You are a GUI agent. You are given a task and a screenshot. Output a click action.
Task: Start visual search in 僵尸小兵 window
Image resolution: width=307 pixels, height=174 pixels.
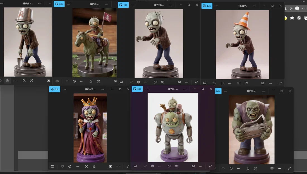click(x=155, y=82)
